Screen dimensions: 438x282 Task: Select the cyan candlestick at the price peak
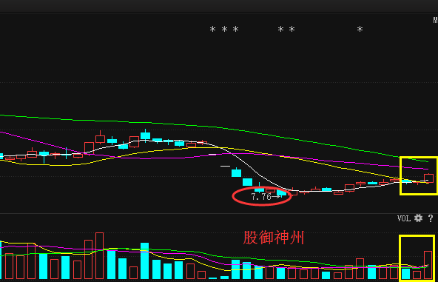click(x=145, y=135)
